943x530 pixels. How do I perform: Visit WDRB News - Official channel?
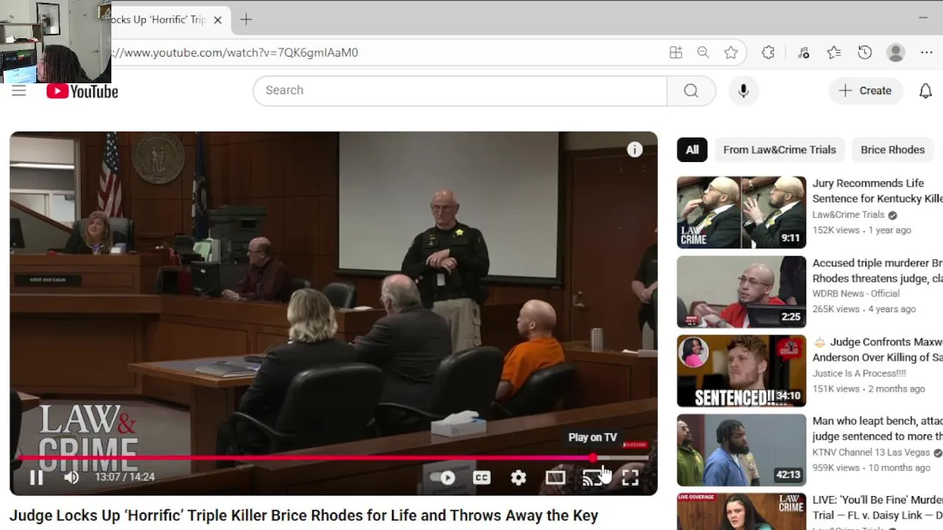pos(856,294)
